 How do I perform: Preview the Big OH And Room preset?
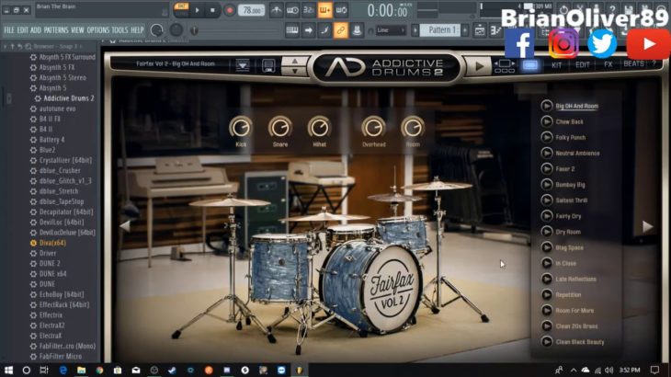[547, 106]
